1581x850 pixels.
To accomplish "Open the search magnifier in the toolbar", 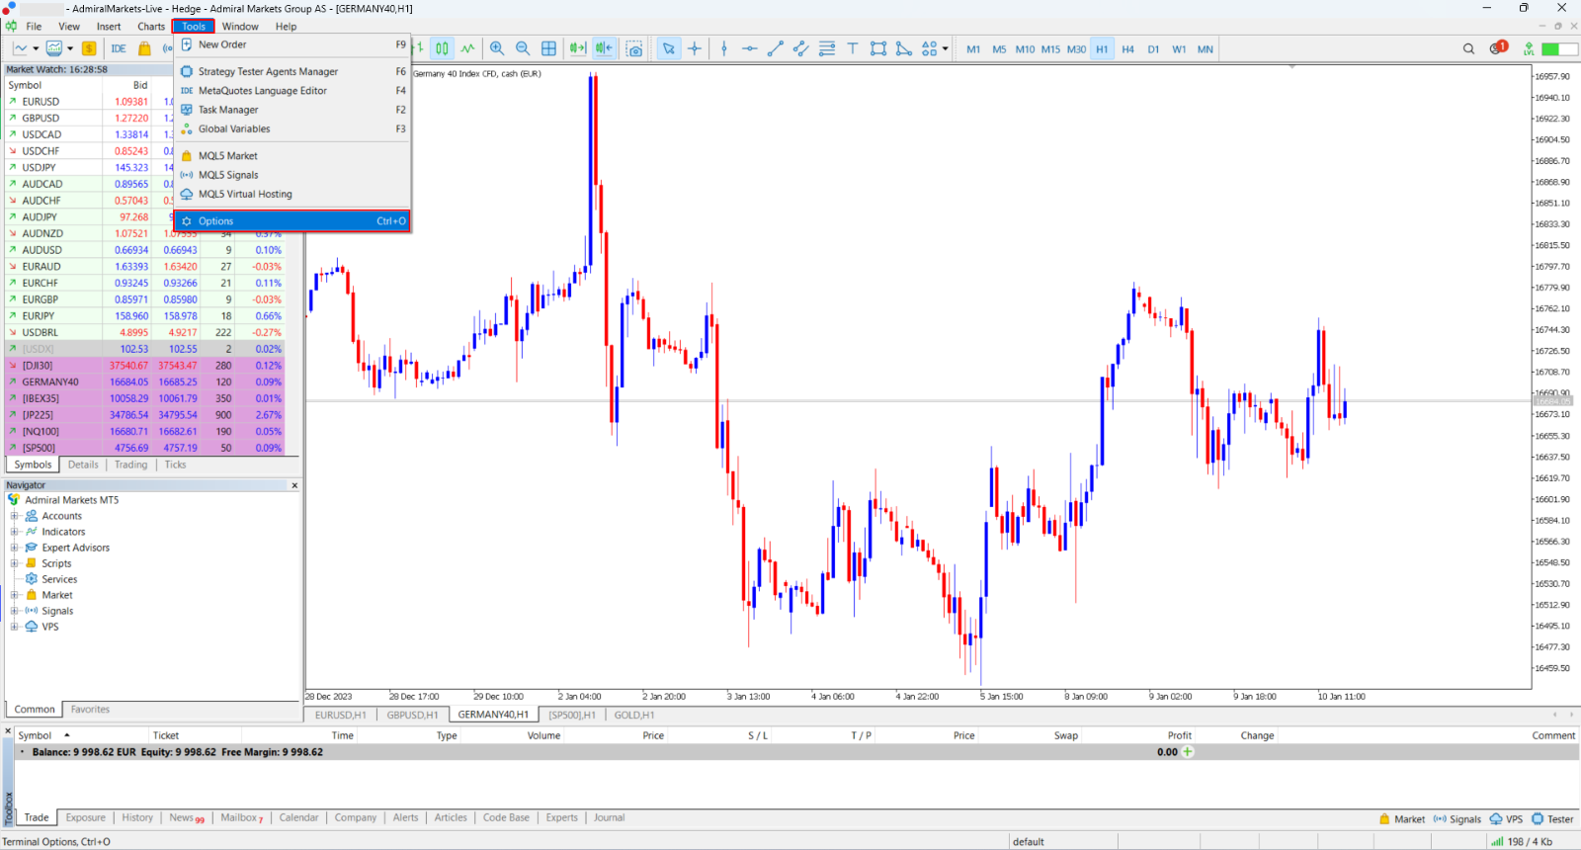I will click(1468, 48).
